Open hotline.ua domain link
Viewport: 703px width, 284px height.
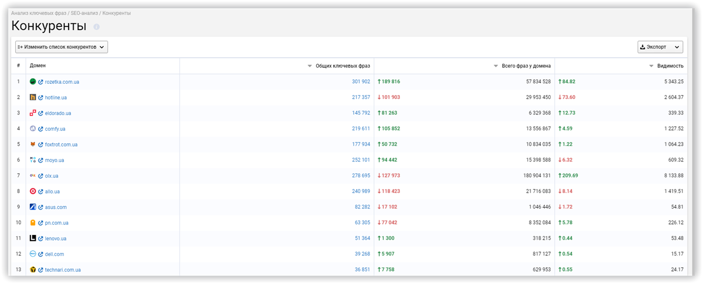[x=56, y=98]
